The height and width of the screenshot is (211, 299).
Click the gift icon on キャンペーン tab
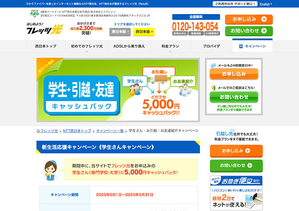pyautogui.click(x=241, y=46)
